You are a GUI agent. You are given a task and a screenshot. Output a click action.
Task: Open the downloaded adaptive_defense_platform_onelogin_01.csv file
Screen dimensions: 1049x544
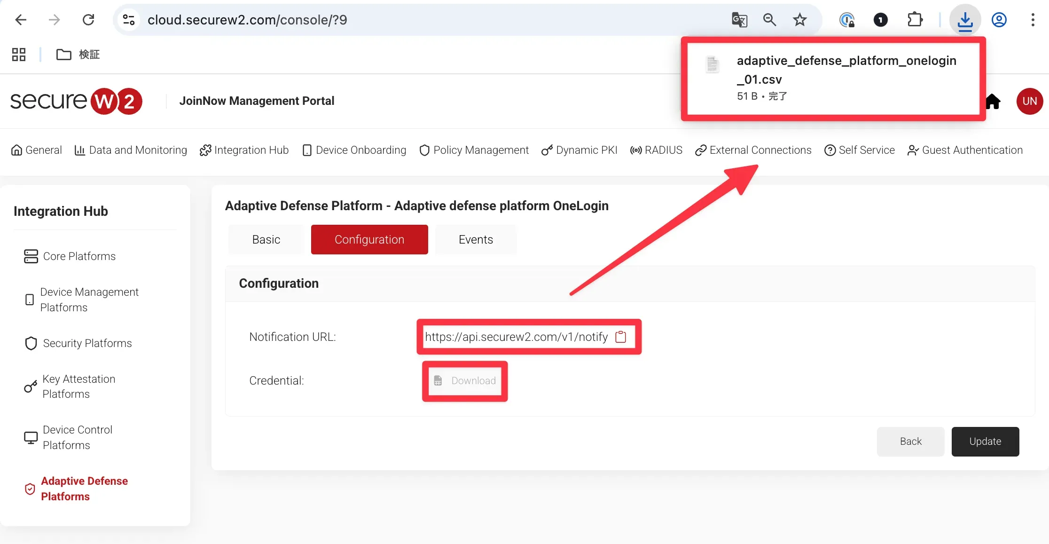tap(846, 70)
